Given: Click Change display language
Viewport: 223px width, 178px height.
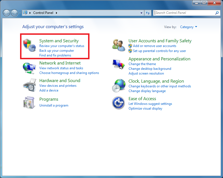Looking at the screenshot, I should pyautogui.click(x=147, y=91).
